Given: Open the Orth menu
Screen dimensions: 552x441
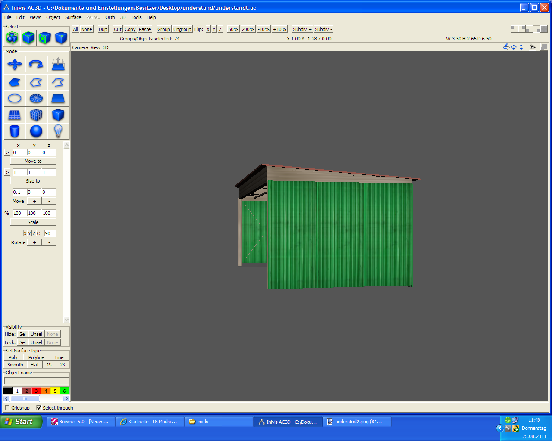Looking at the screenshot, I should (110, 17).
